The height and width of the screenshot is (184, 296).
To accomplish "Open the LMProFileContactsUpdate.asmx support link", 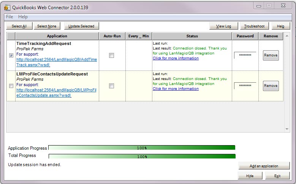I will point(57,93).
